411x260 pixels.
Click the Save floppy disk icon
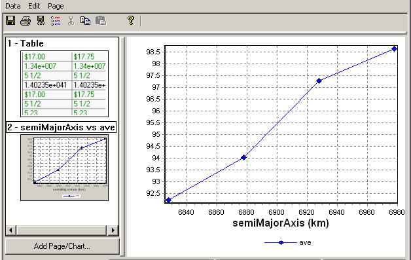pyautogui.click(x=10, y=20)
